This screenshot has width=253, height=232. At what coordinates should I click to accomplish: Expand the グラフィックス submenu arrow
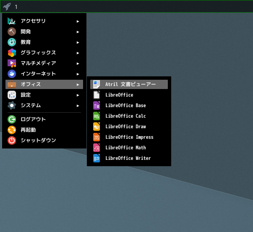(x=78, y=53)
